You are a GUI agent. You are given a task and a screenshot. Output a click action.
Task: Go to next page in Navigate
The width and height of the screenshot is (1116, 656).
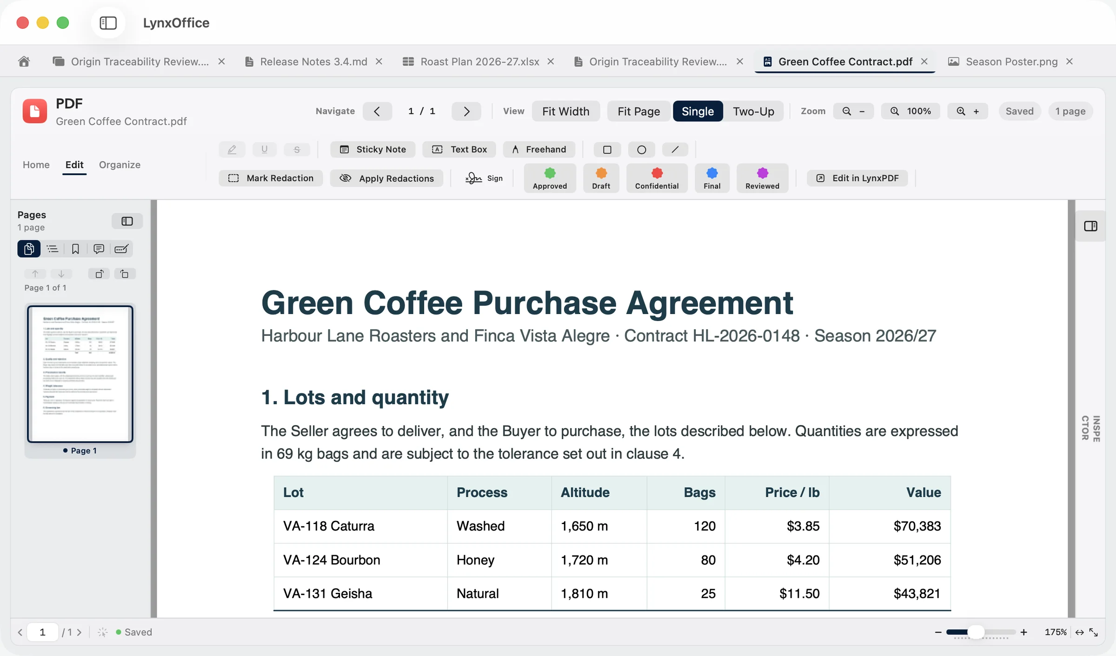466,111
